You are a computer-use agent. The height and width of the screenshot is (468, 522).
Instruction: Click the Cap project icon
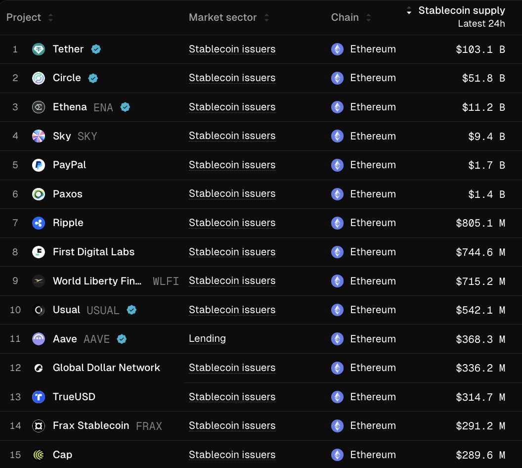point(39,455)
